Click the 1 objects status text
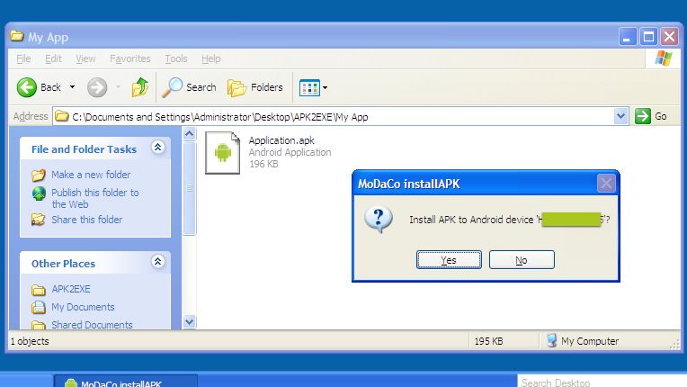This screenshot has width=687, height=387. pyautogui.click(x=30, y=341)
